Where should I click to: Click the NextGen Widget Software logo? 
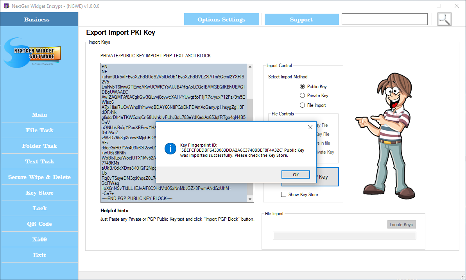click(x=32, y=53)
